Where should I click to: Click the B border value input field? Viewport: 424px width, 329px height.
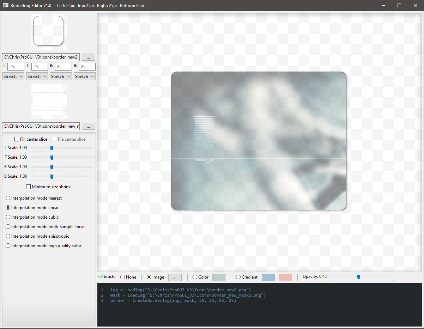click(87, 67)
